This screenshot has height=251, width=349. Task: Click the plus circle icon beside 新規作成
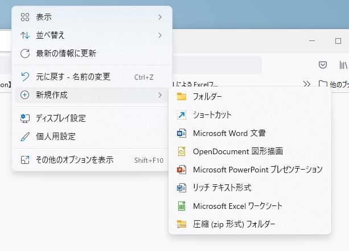click(x=24, y=95)
